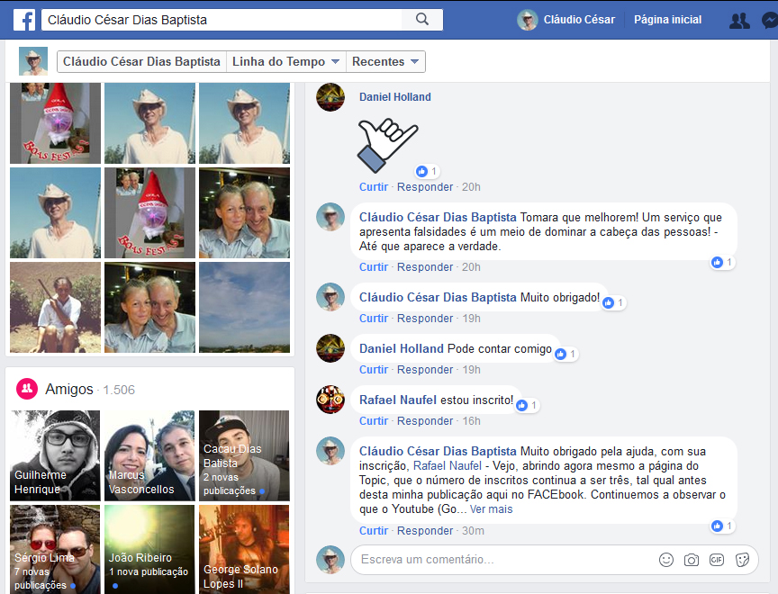Toggle Curtir on Daniel Holland's 'Pode contar comigo' comment
Viewport: 778px width, 594px height.
pyautogui.click(x=374, y=370)
